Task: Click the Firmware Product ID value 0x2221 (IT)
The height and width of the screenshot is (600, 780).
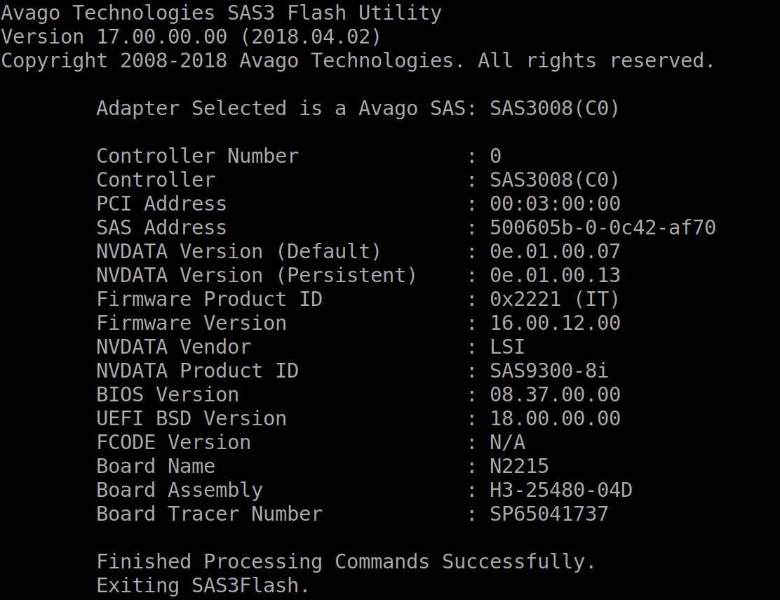Action: point(555,299)
